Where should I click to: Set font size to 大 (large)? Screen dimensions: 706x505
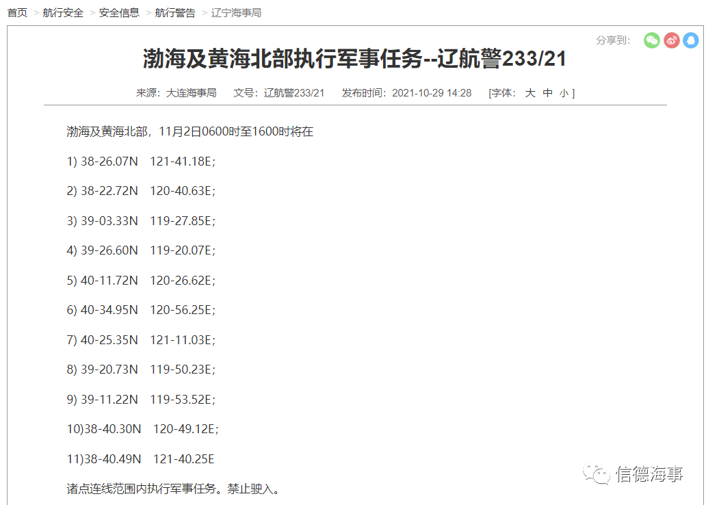tap(530, 93)
